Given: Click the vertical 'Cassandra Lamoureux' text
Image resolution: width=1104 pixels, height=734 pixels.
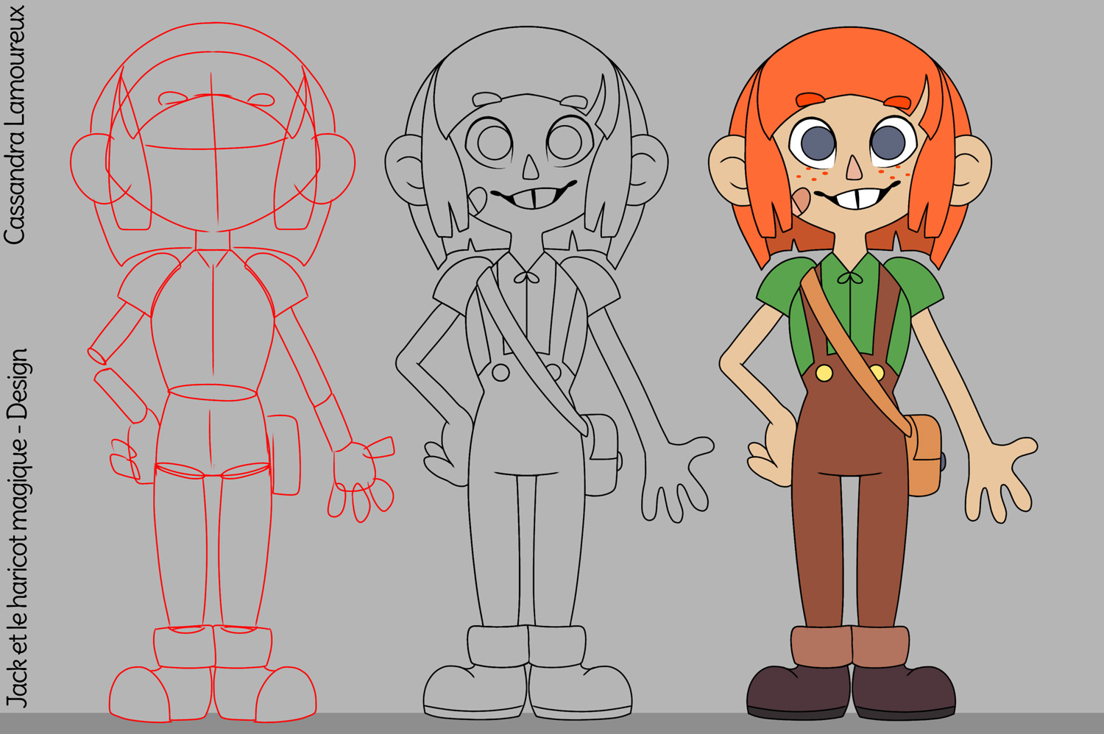Looking at the screenshot, I should 15,125.
